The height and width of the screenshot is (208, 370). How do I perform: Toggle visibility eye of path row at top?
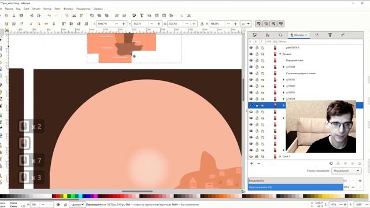[x=251, y=47]
